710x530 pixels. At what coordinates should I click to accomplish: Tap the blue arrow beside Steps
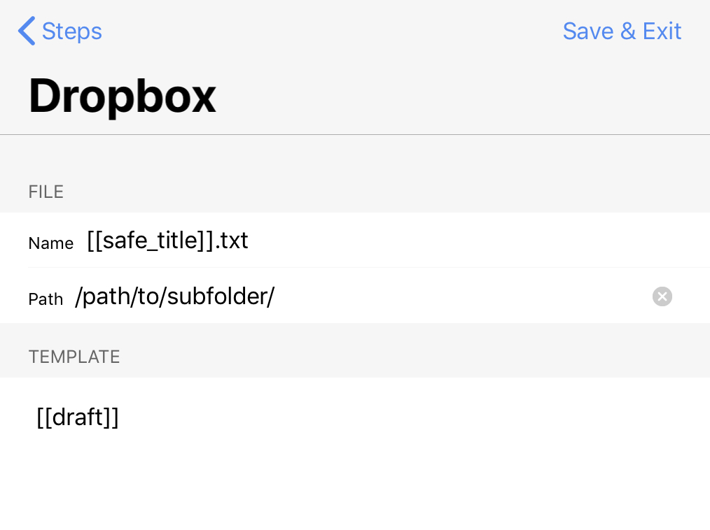coord(26,31)
